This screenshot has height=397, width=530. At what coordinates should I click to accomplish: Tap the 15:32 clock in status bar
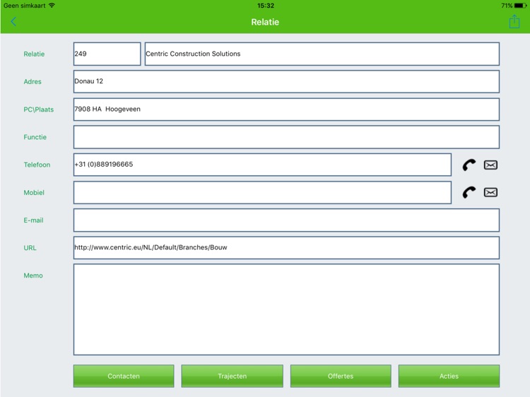[x=266, y=6]
